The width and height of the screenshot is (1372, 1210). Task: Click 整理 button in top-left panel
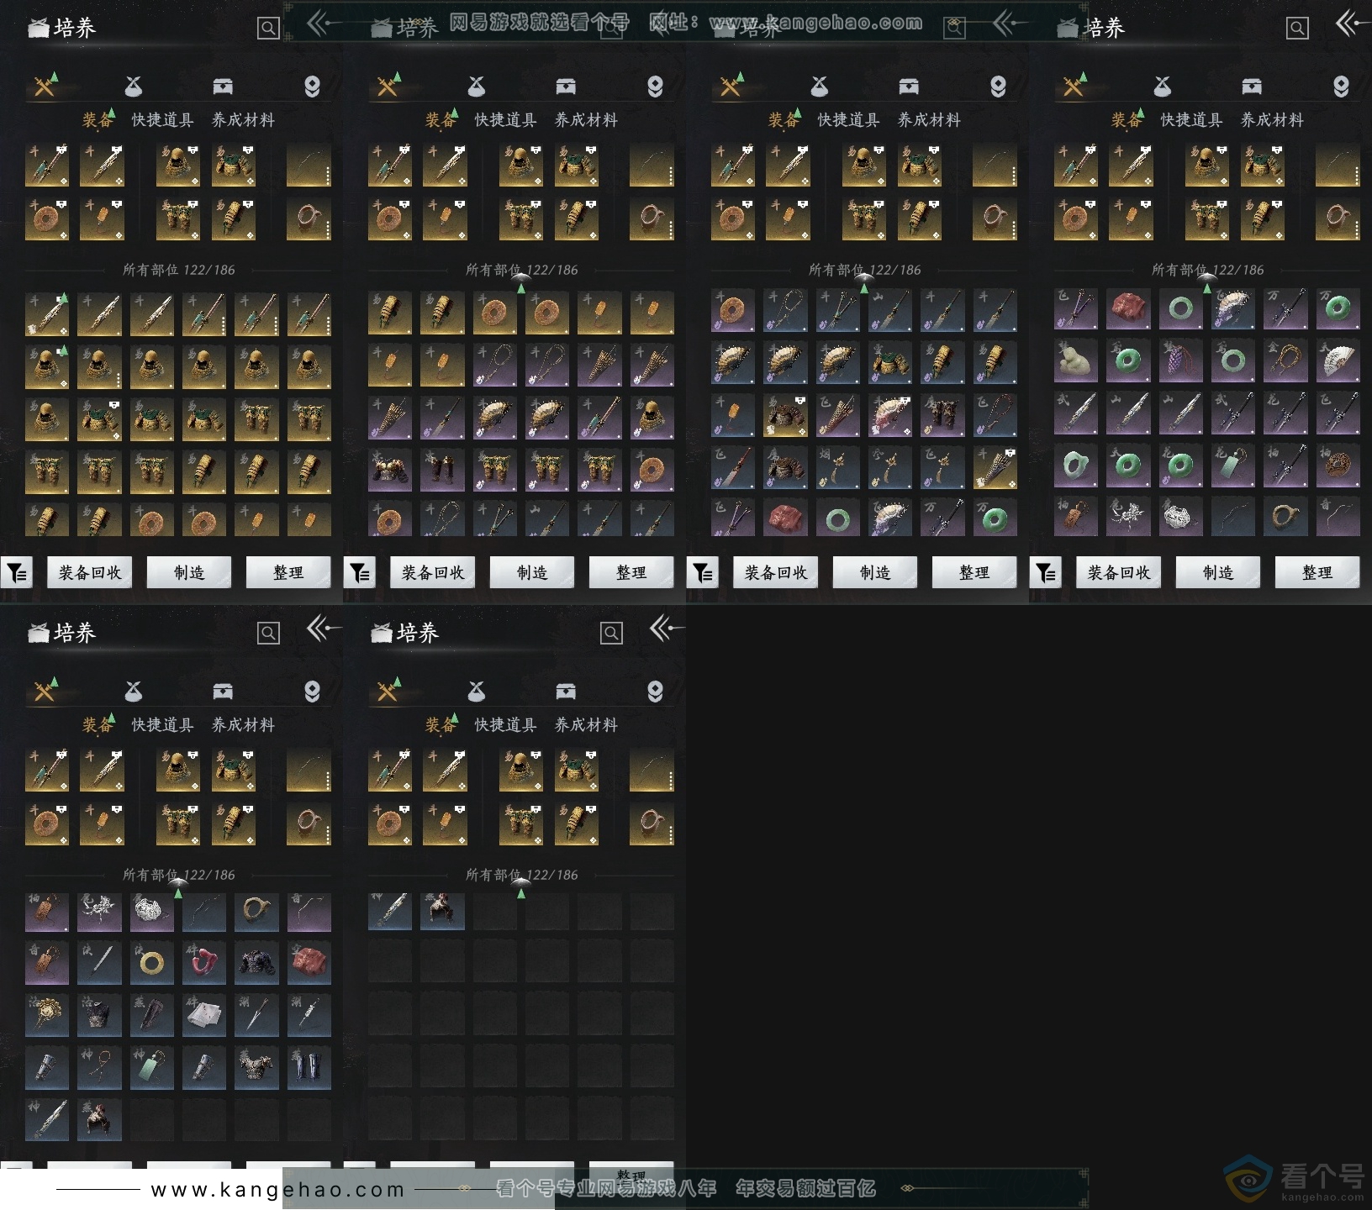pyautogui.click(x=288, y=572)
